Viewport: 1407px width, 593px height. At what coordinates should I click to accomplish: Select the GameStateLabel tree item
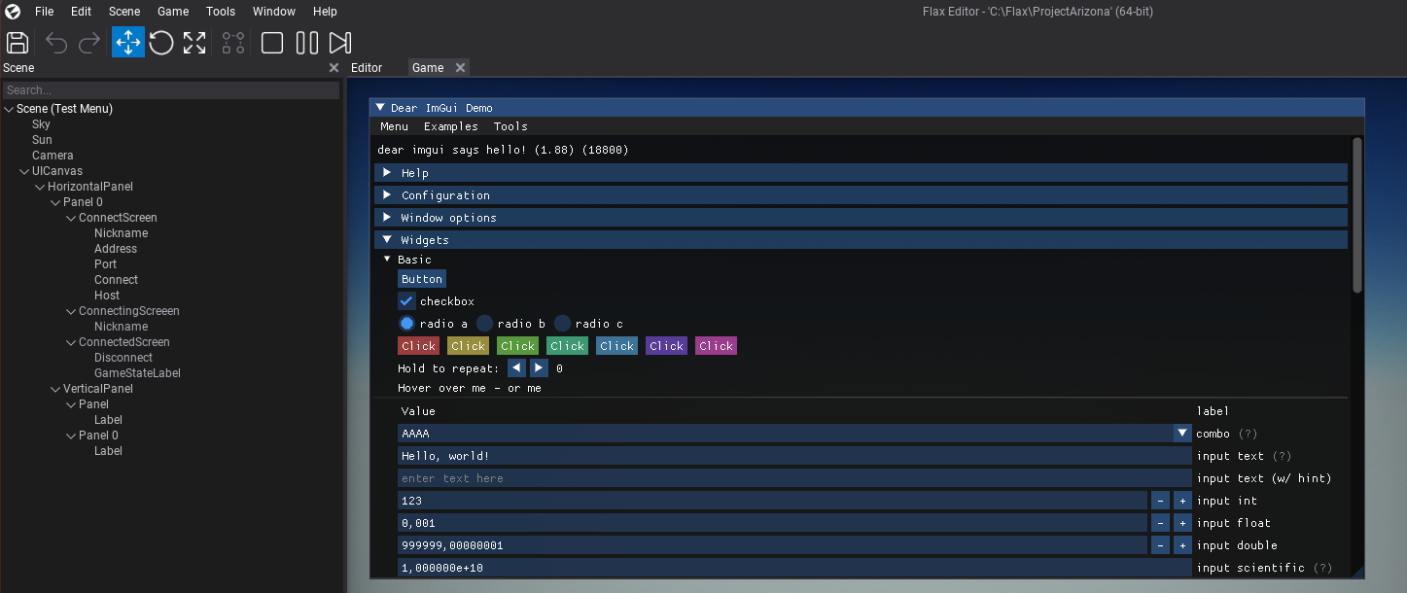(137, 373)
